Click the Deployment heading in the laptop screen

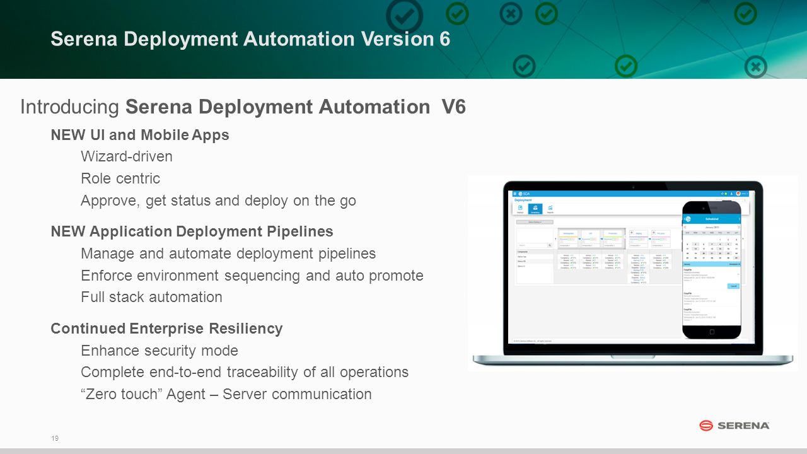[x=523, y=200]
